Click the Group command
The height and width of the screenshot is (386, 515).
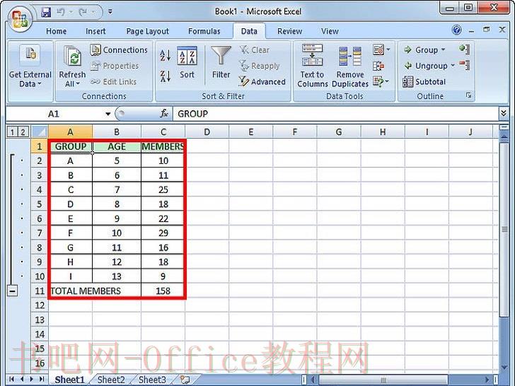click(x=421, y=50)
